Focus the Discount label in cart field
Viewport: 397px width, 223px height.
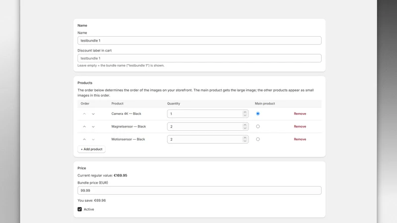[199, 58]
